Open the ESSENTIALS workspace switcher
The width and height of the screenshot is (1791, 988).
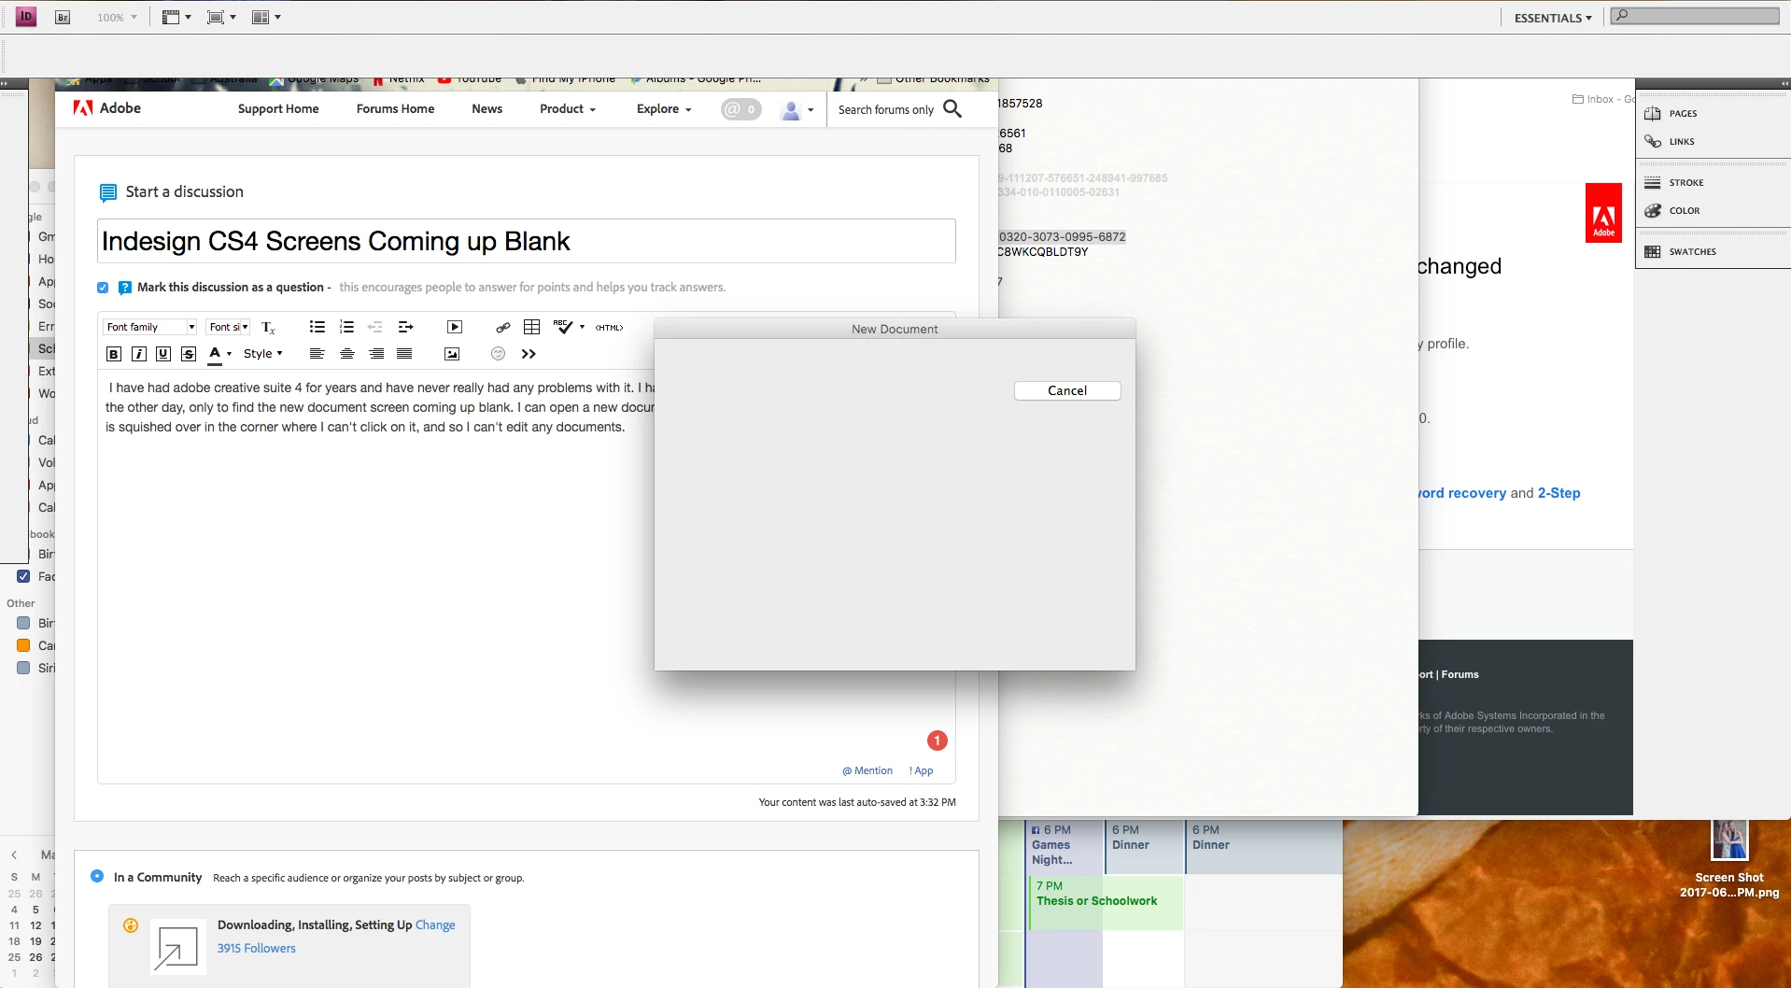[1553, 18]
